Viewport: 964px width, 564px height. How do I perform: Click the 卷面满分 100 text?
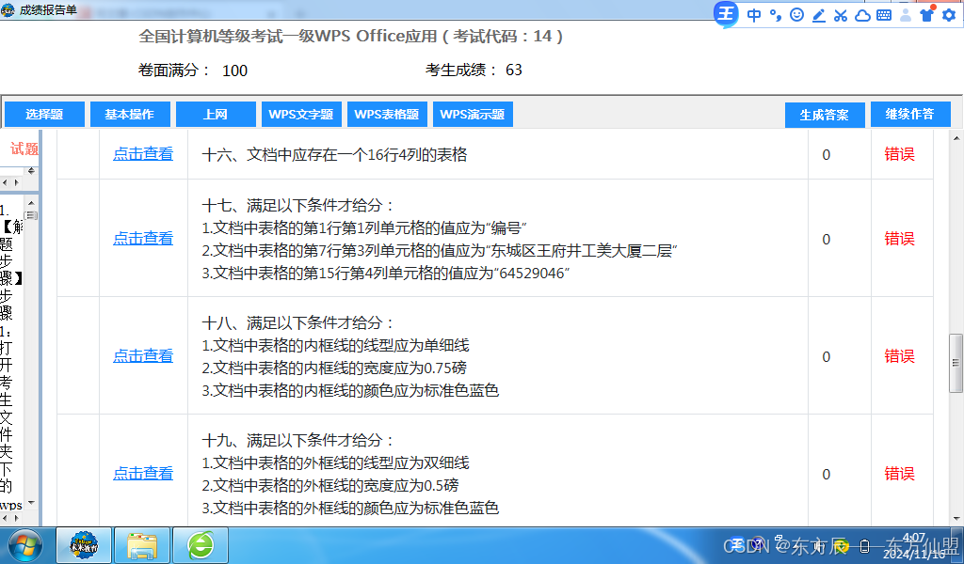193,70
